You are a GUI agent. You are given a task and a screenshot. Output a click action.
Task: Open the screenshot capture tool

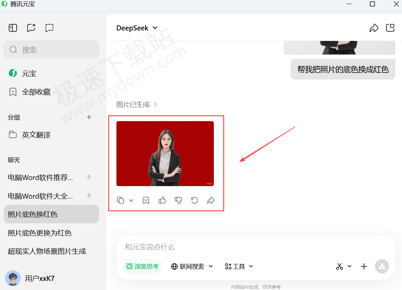coord(49,27)
